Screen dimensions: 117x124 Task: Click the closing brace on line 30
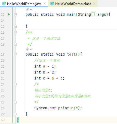click(18, 120)
